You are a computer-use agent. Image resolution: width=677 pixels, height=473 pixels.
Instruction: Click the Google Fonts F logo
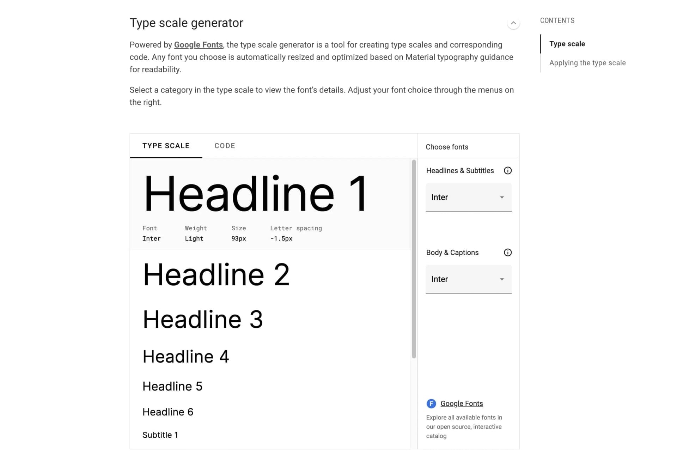pyautogui.click(x=431, y=403)
